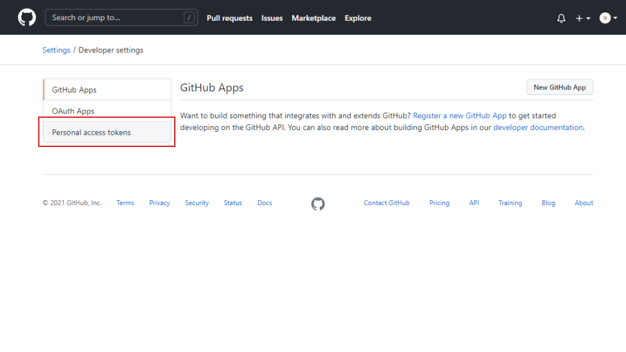This screenshot has width=626, height=352.
Task: Select OAuth Apps in sidebar
Action: point(107,110)
